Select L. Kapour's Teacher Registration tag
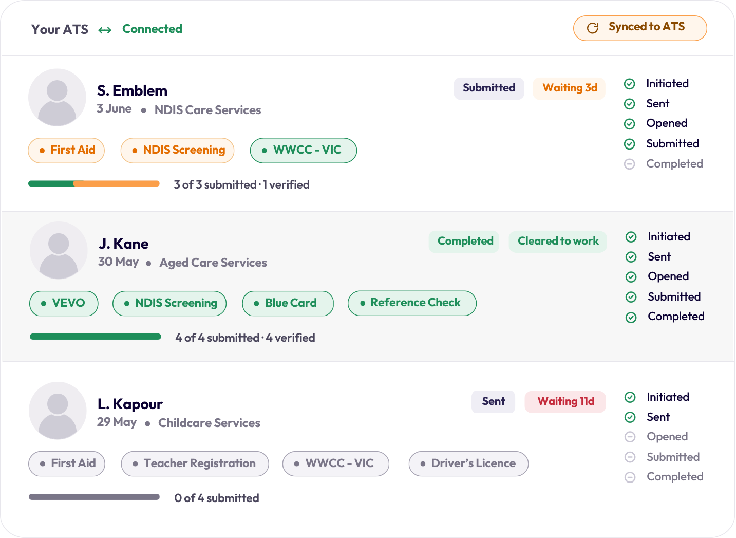This screenshot has width=736, height=538. pyautogui.click(x=195, y=464)
